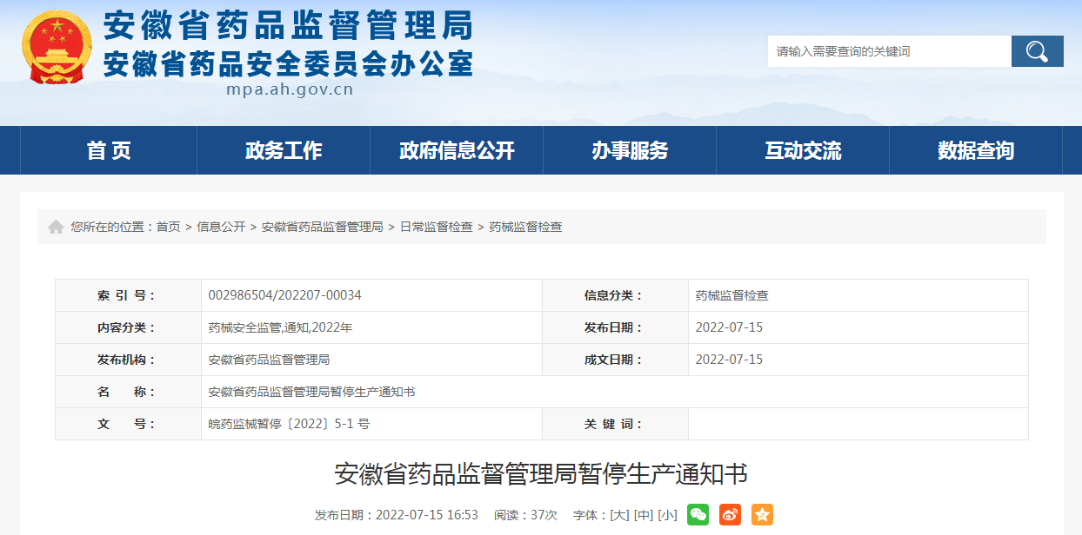Open 首页 navigation menu item
1082x535 pixels.
[109, 150]
